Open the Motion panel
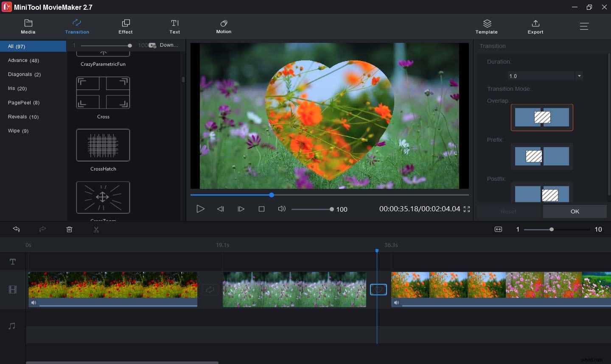611x364 pixels. (224, 27)
